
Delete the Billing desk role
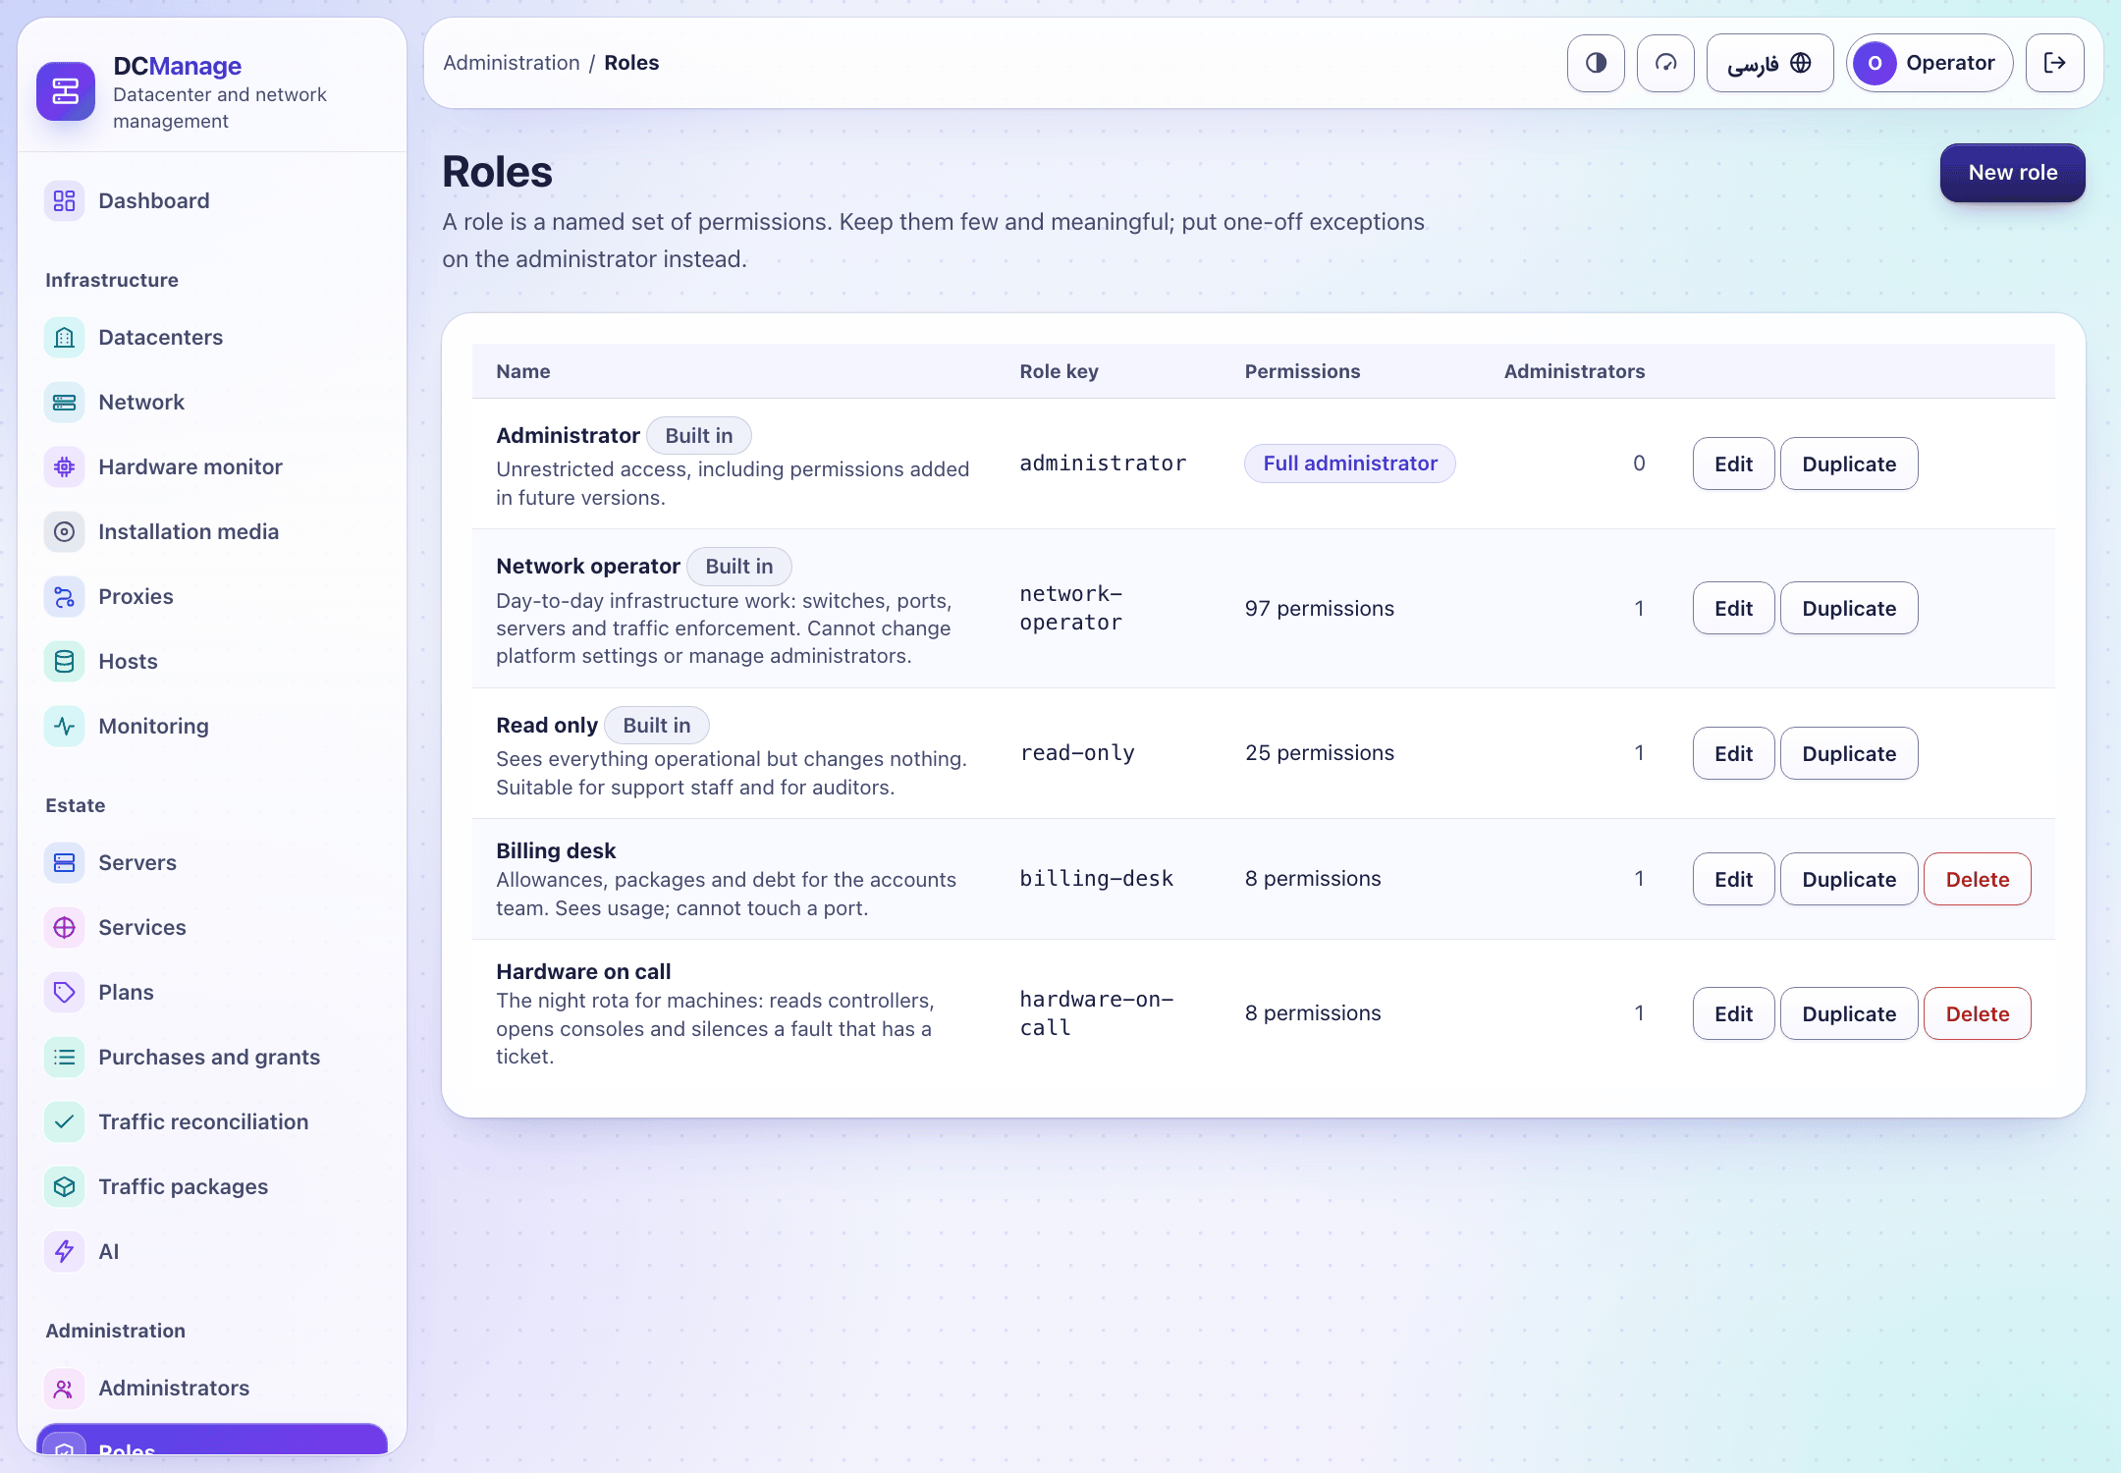tap(1977, 879)
